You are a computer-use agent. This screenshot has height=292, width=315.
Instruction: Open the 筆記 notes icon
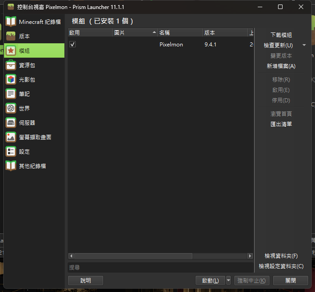tap(11, 94)
